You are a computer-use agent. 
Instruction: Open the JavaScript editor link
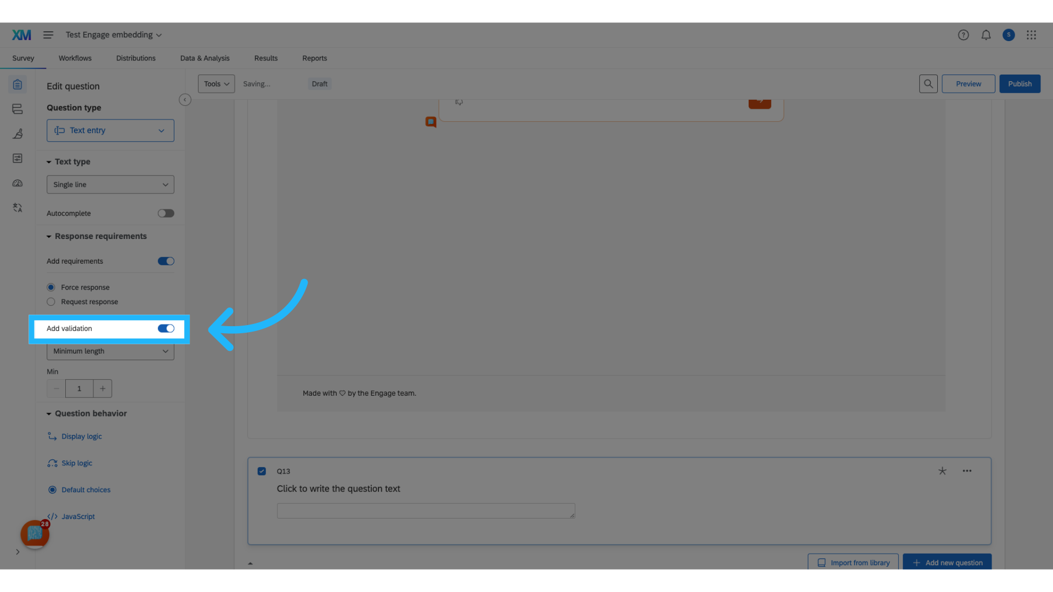tap(71, 516)
